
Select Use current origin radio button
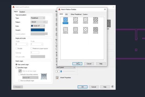pyautogui.click(x=16, y=64)
